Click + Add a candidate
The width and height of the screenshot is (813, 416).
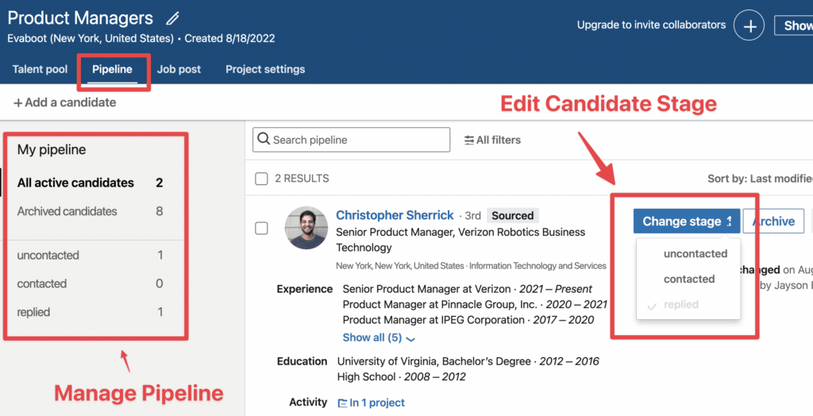(x=65, y=102)
